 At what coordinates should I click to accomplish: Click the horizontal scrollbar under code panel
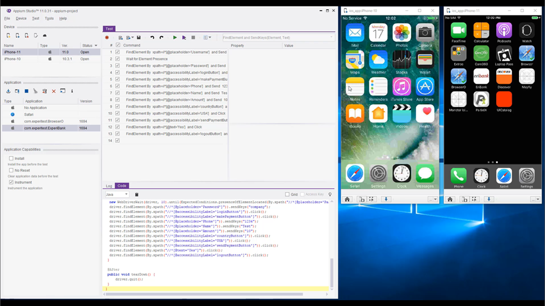click(204, 294)
